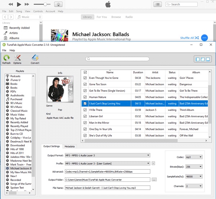Image resolution: width=216 pixels, height=199 pixels.
Task: Open the Help menu in TuneFab
Action: tap(12, 50)
